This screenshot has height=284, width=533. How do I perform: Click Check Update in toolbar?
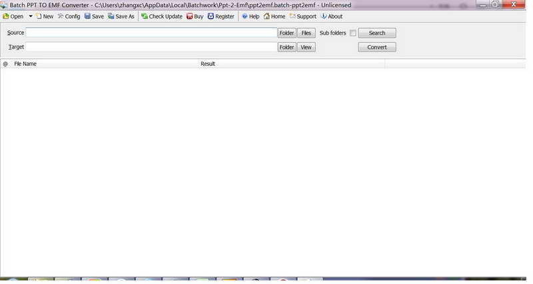click(x=162, y=16)
